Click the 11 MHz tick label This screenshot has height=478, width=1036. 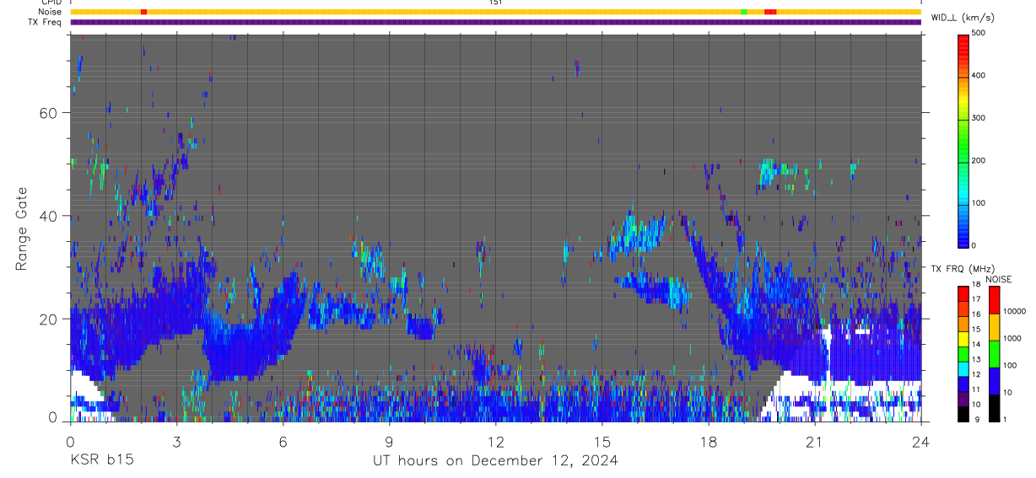tap(977, 389)
